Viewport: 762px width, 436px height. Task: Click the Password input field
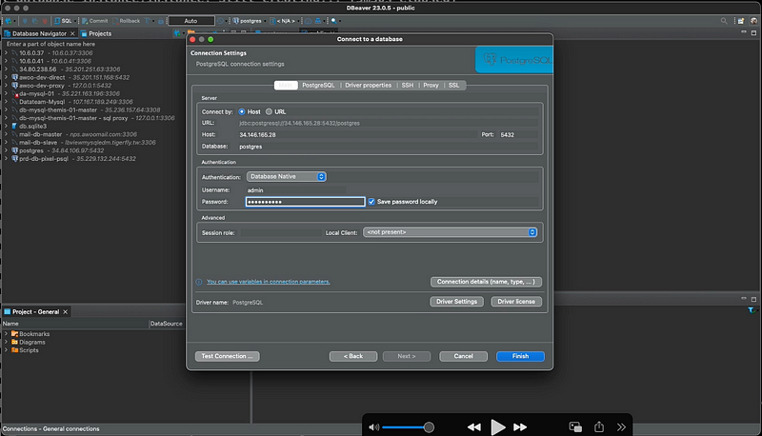(x=305, y=202)
